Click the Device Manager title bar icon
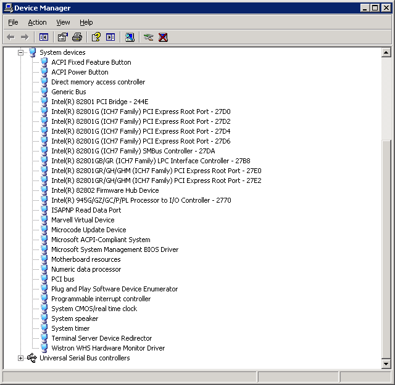 9,8
